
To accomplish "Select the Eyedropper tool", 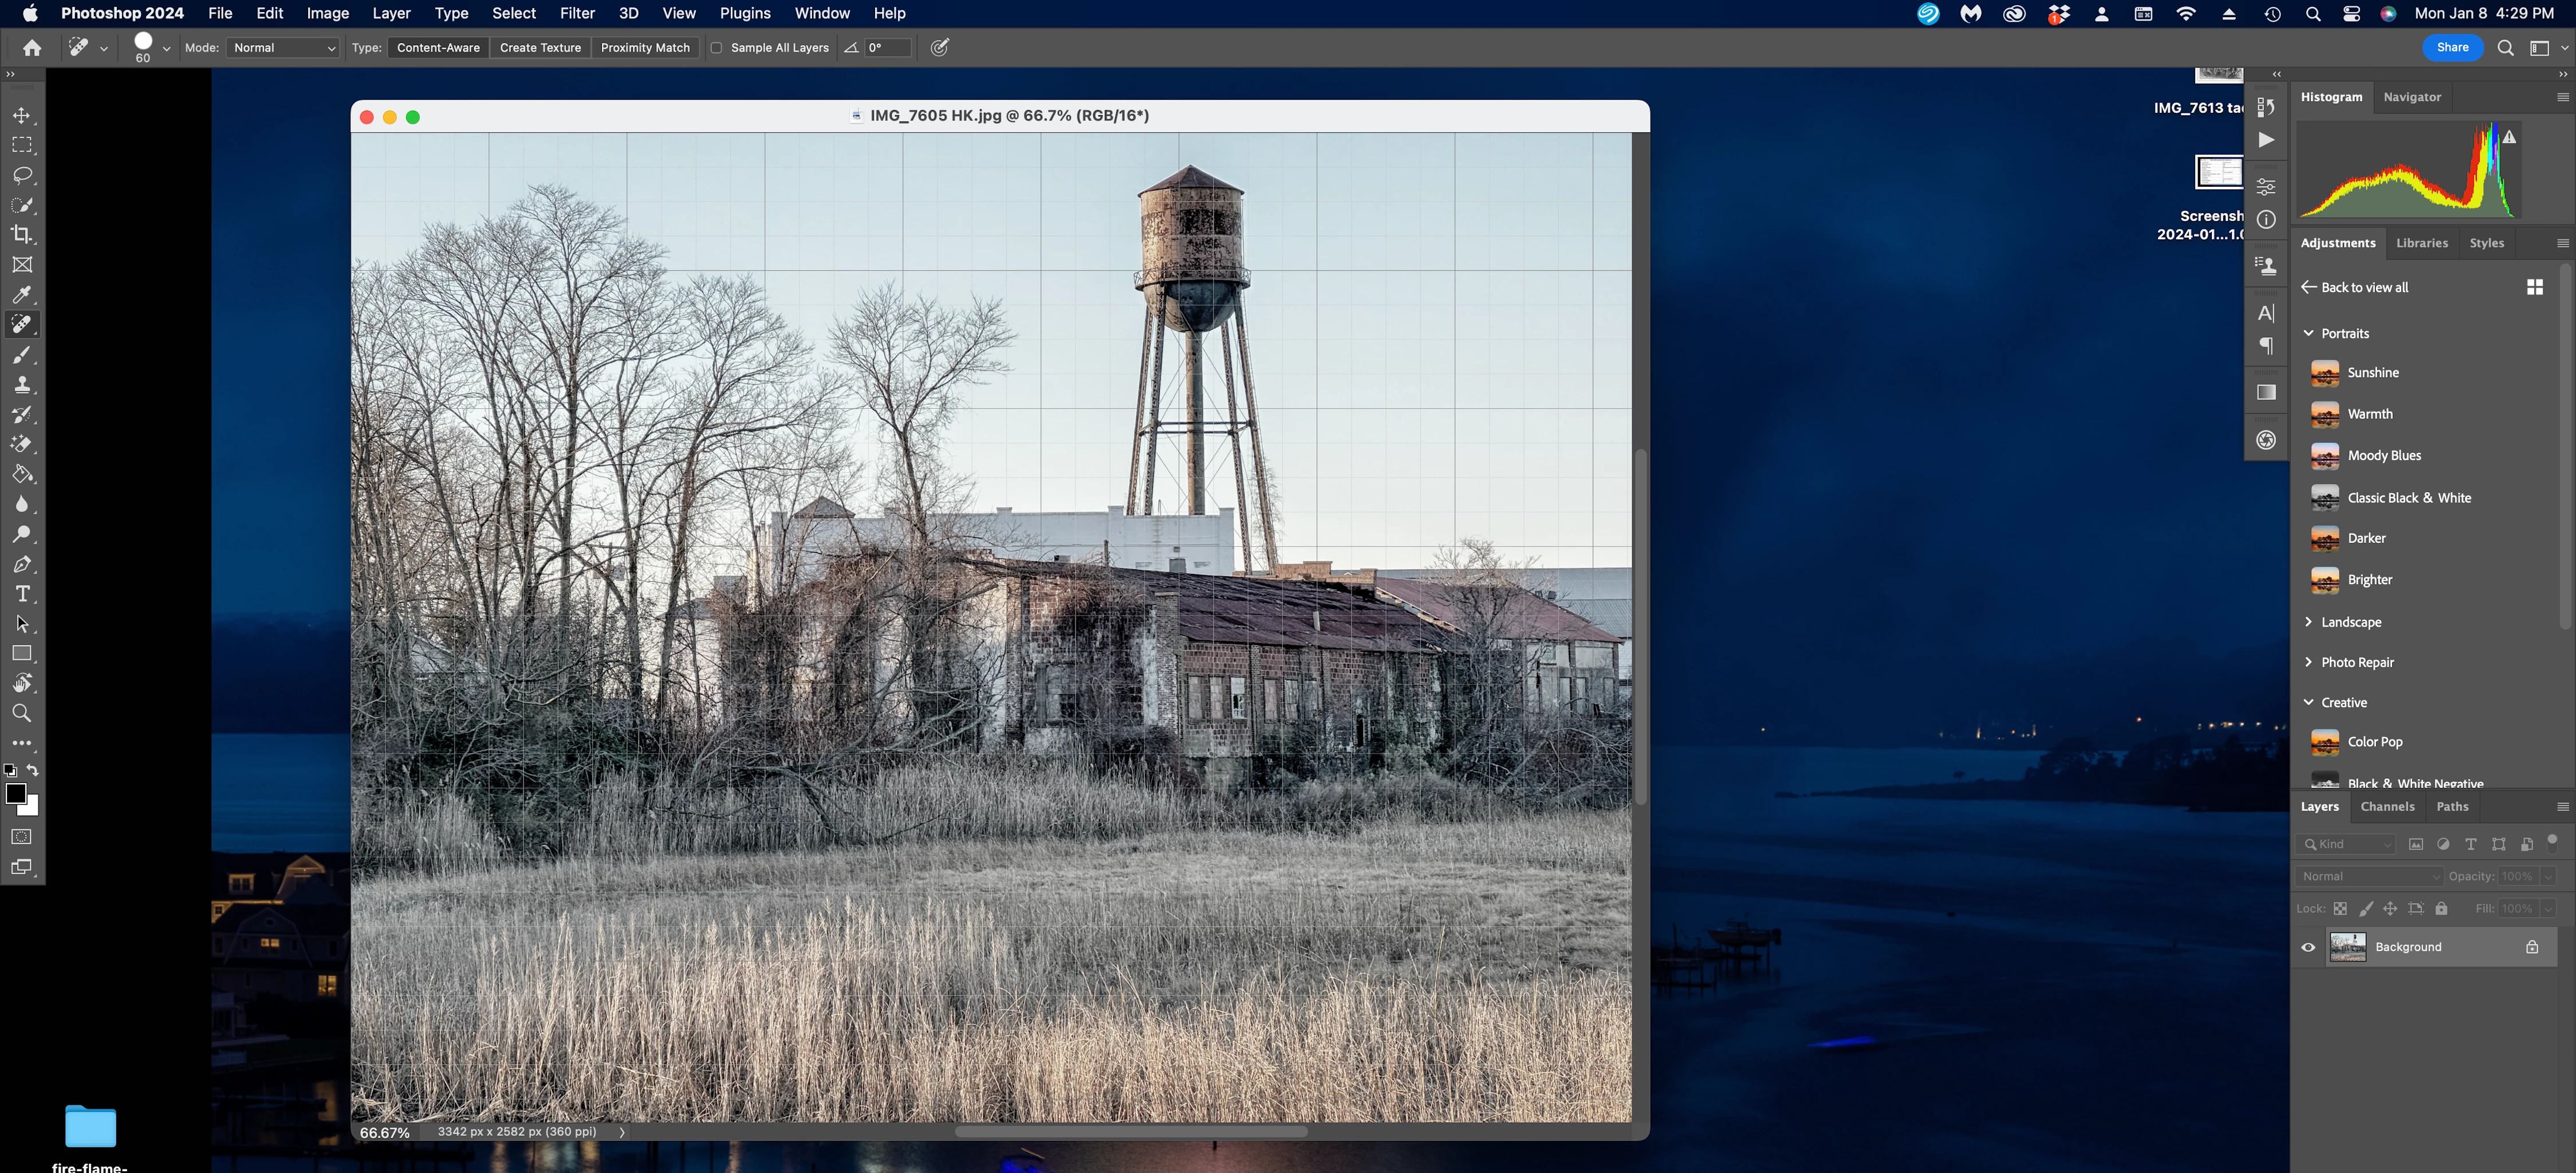I will 21,295.
